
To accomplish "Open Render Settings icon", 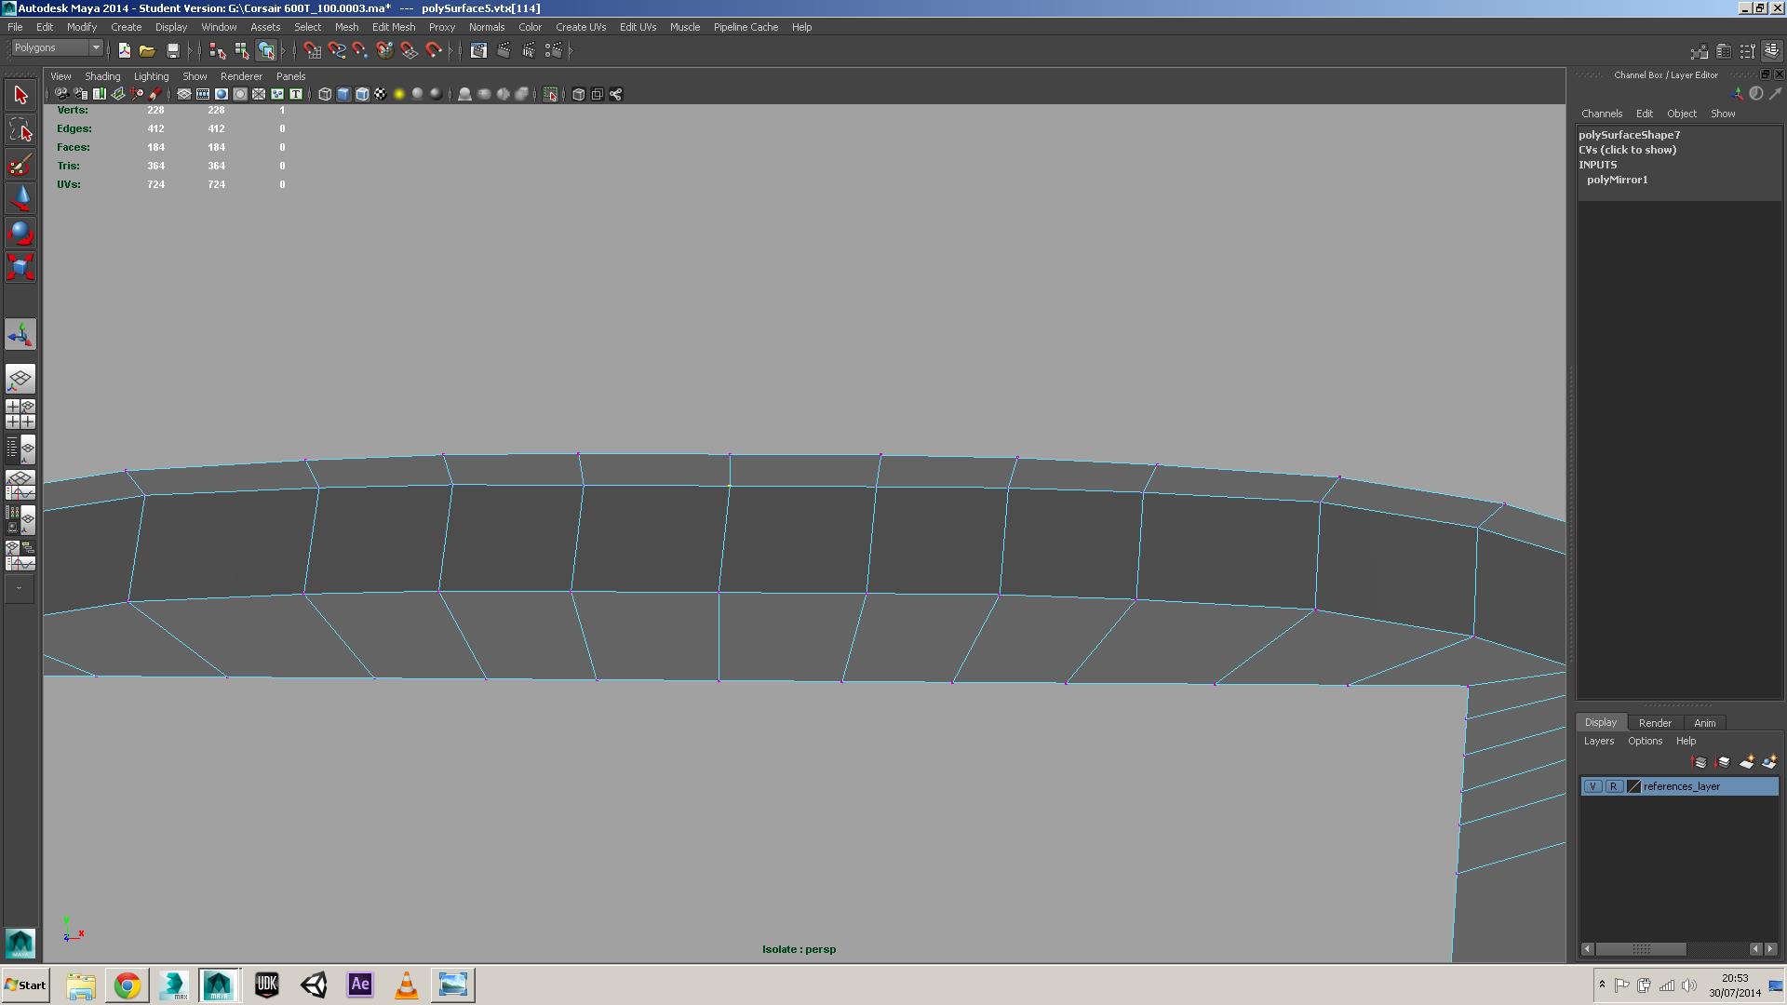I will pos(554,50).
